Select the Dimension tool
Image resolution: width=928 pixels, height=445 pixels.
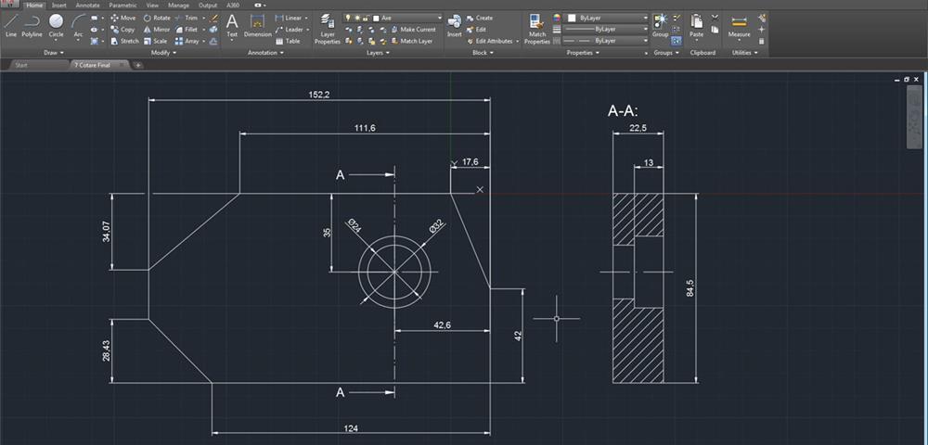pos(257,26)
